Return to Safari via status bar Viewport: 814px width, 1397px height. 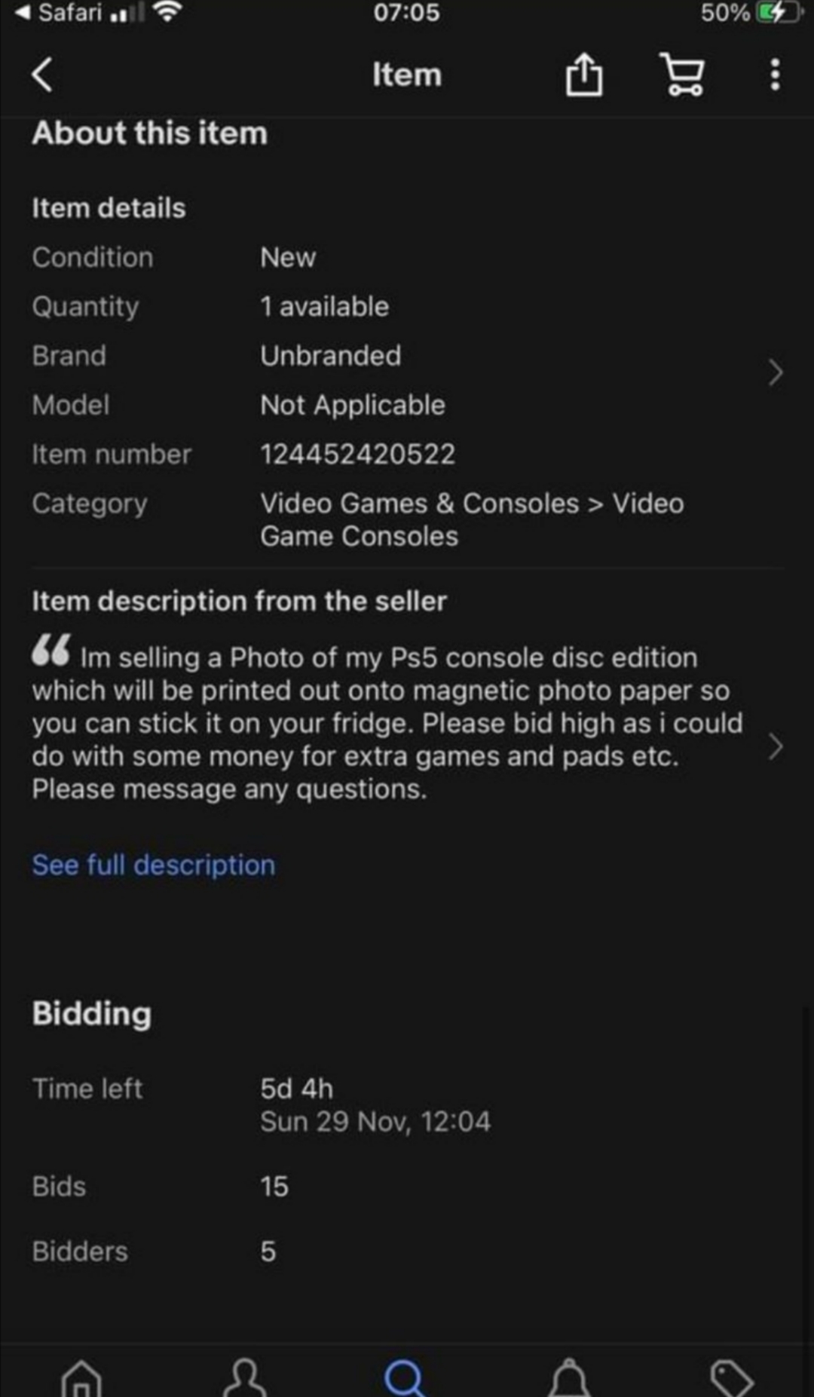coord(59,13)
